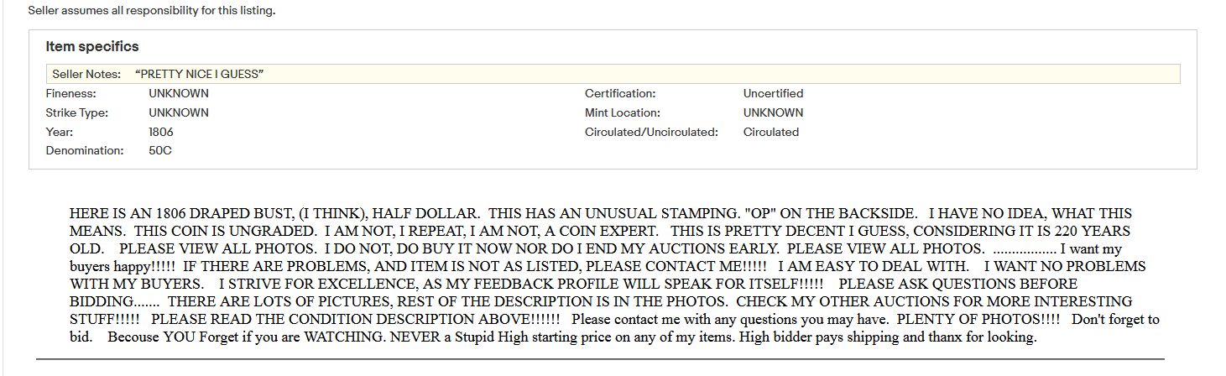Select the Circulated value
Image resolution: width=1226 pixels, height=376 pixels.
[771, 133]
